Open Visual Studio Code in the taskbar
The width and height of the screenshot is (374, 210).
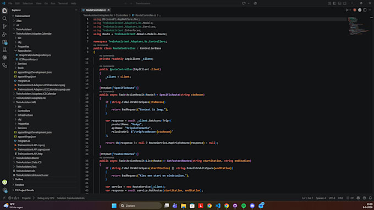(218, 206)
